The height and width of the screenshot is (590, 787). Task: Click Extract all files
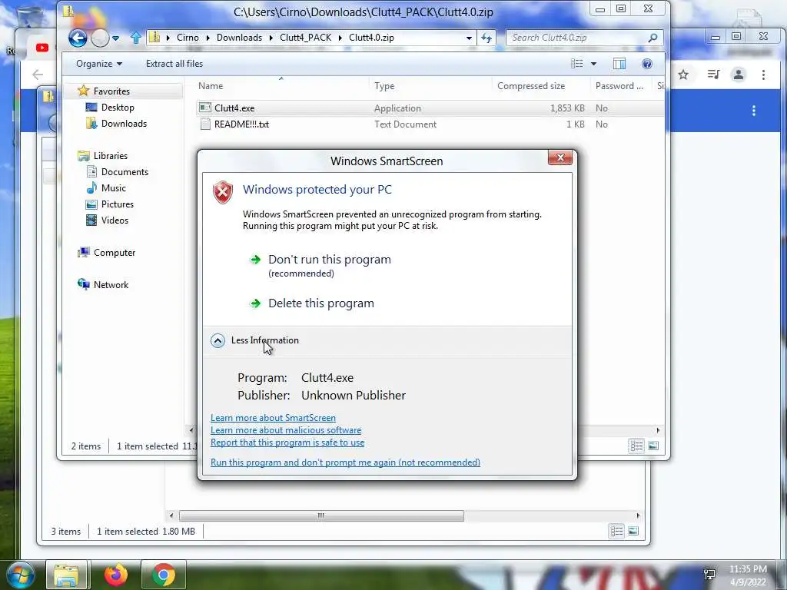point(174,64)
